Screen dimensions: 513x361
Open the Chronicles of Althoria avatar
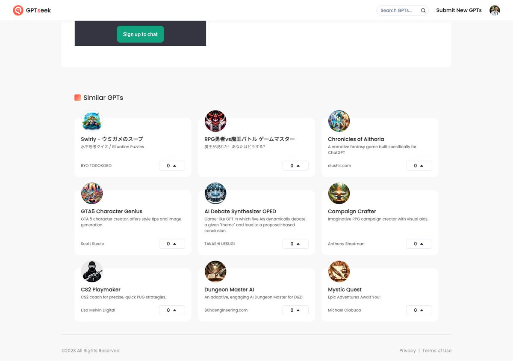339,121
